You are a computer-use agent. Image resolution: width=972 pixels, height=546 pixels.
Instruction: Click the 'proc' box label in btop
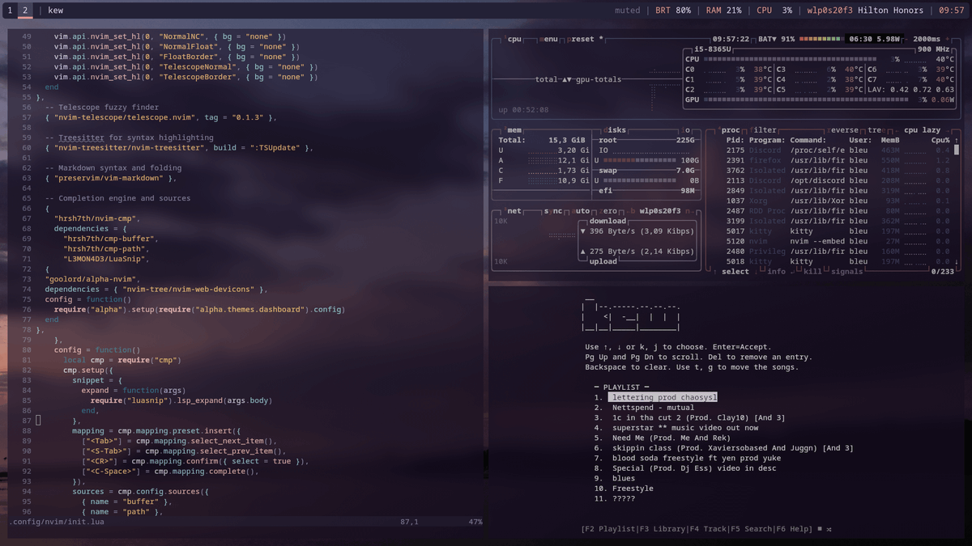click(x=731, y=129)
